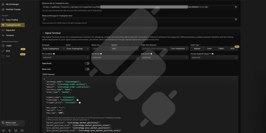Open the Pre-Action dropdown

pyautogui.click(x=115, y=57)
